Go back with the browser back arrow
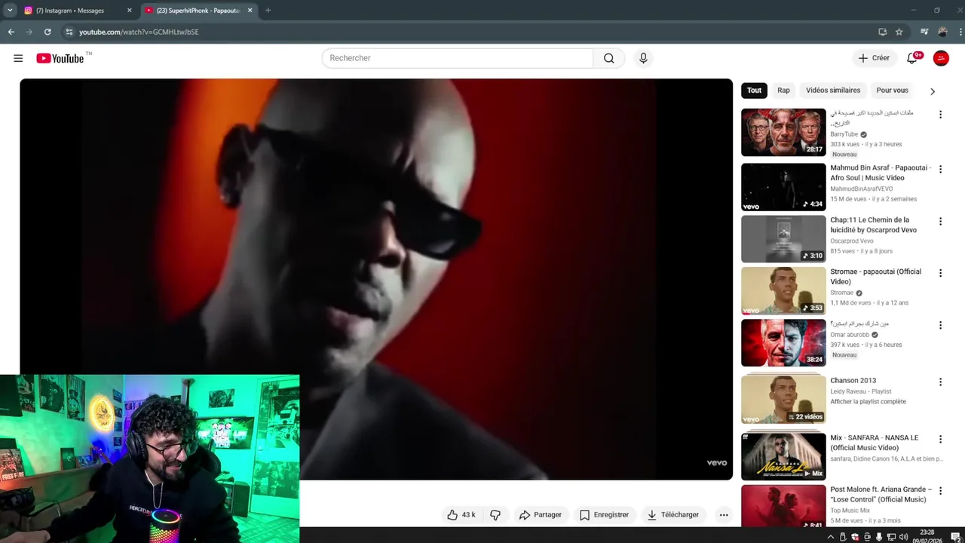 pos(11,32)
